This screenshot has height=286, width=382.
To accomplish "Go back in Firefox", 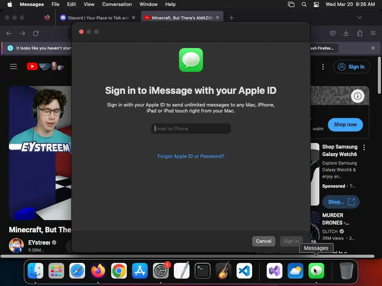I will tap(9, 33).
